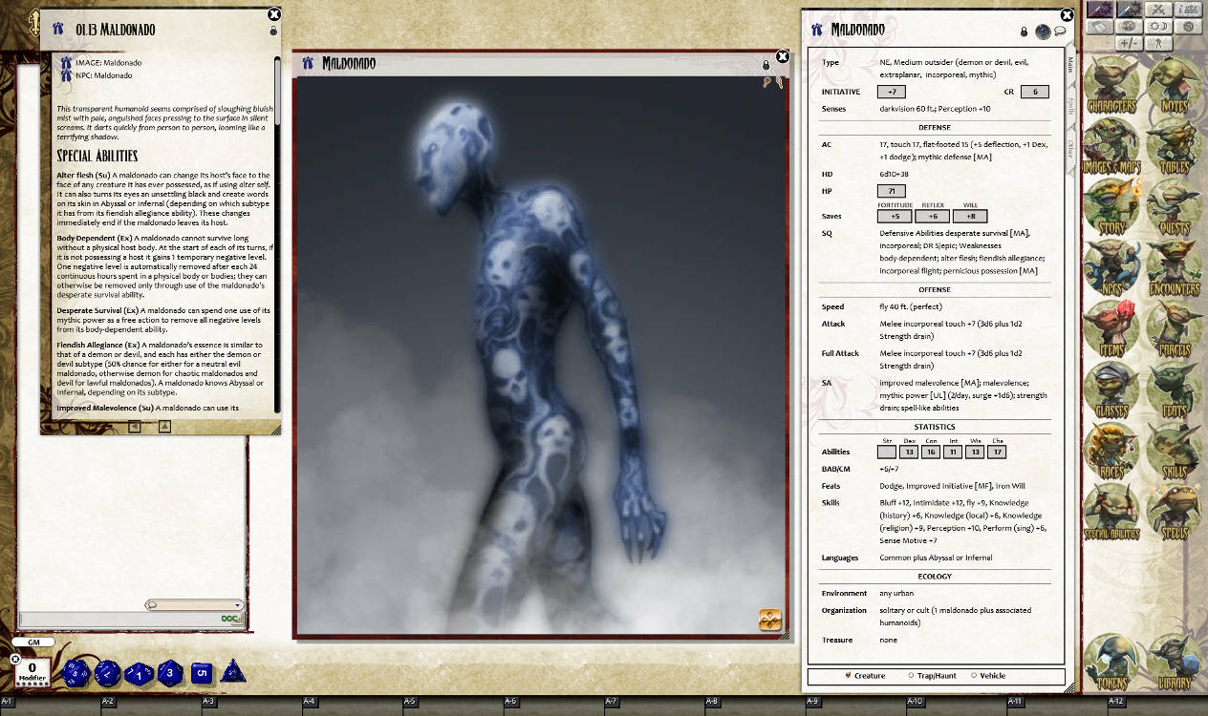Select the Vehicle radio button
The height and width of the screenshot is (716, 1208).
pyautogui.click(x=974, y=676)
